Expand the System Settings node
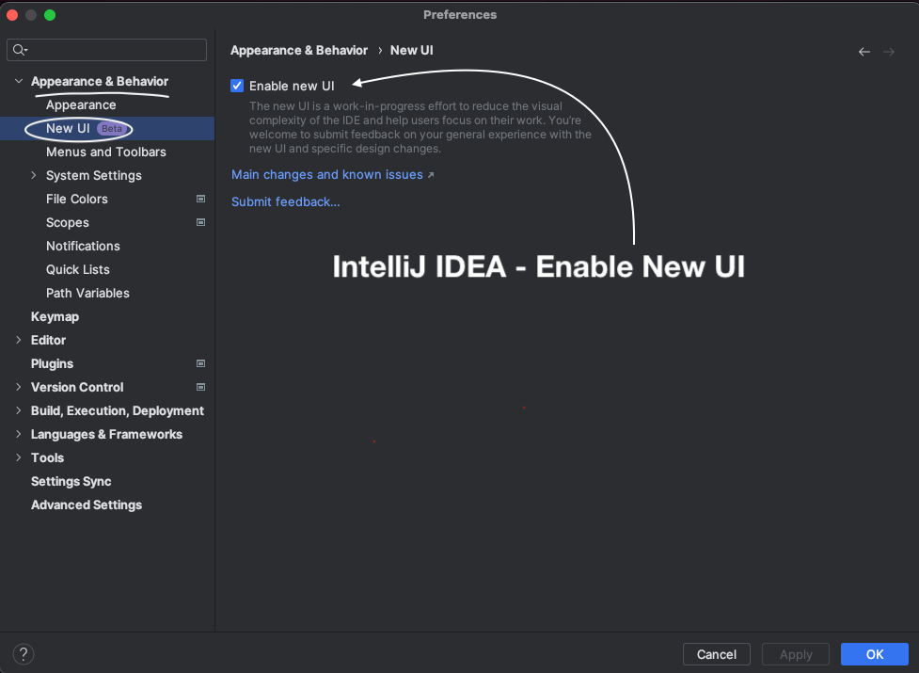 [34, 175]
